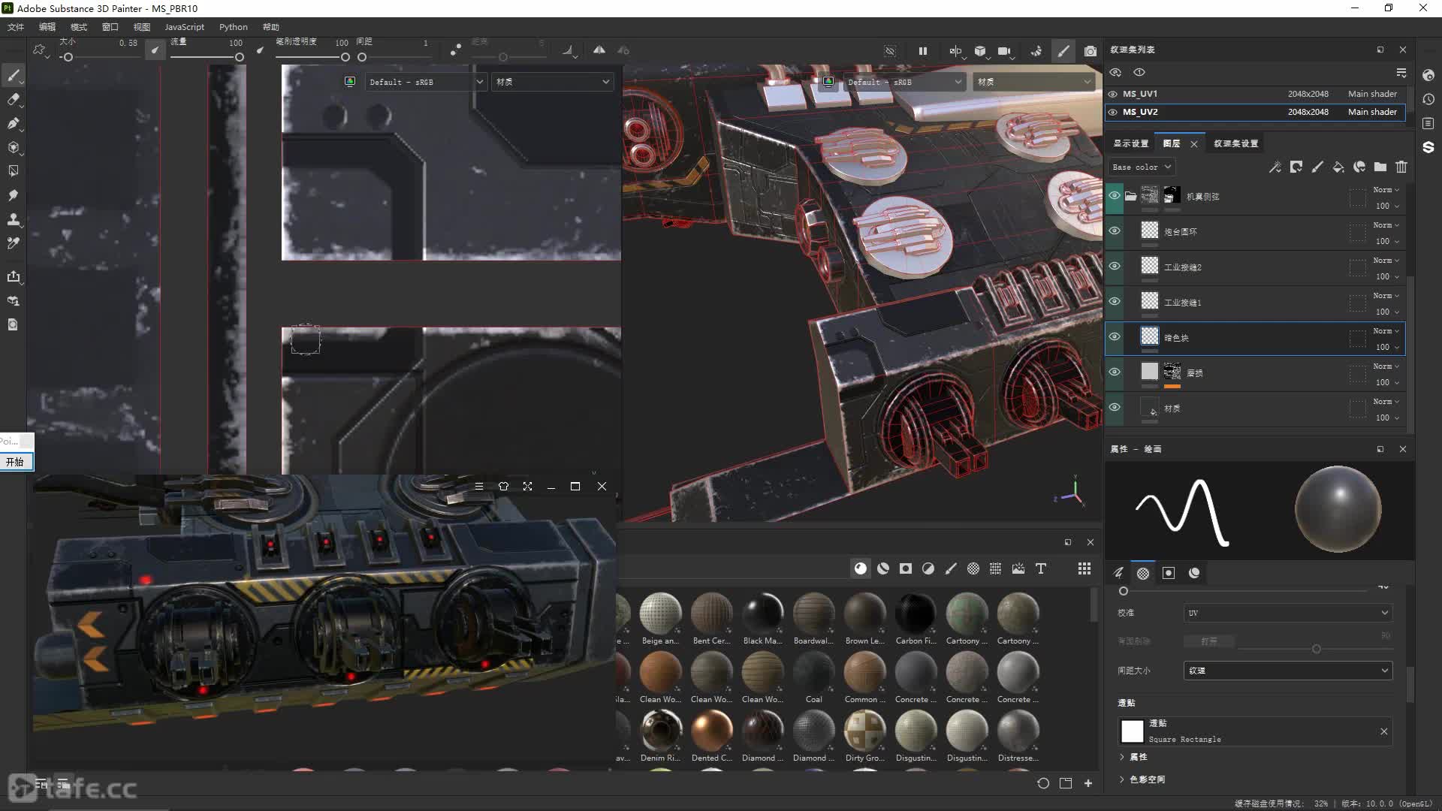
Task: Switch to 3D-only view cube icon
Action: (x=980, y=51)
